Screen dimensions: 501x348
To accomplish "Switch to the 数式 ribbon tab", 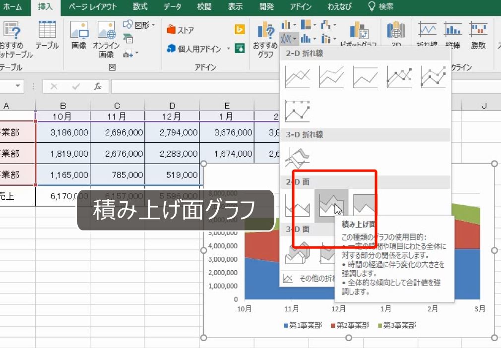I will point(140,7).
